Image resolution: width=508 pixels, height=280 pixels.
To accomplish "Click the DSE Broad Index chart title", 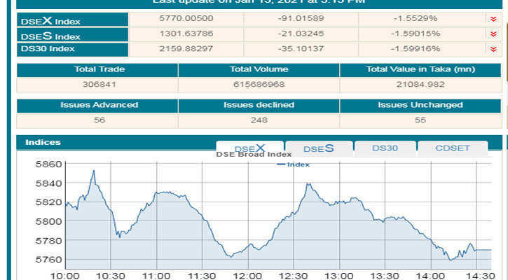I will (253, 155).
